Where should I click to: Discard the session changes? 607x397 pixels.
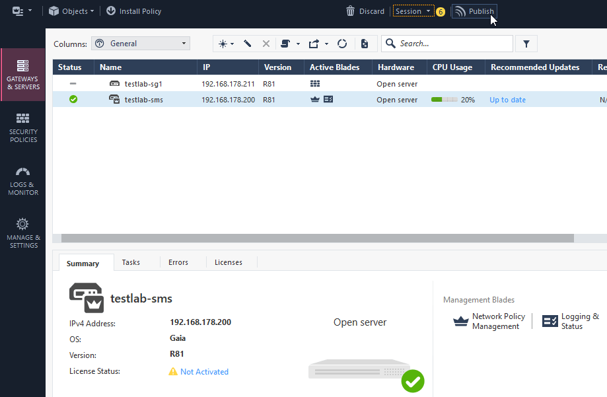tap(365, 11)
